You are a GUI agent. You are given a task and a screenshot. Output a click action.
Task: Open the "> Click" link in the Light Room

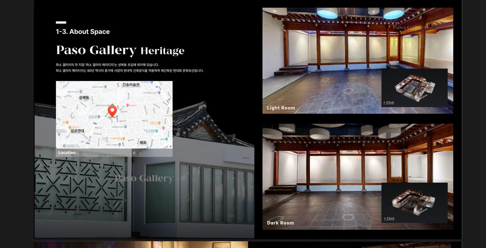pyautogui.click(x=388, y=103)
